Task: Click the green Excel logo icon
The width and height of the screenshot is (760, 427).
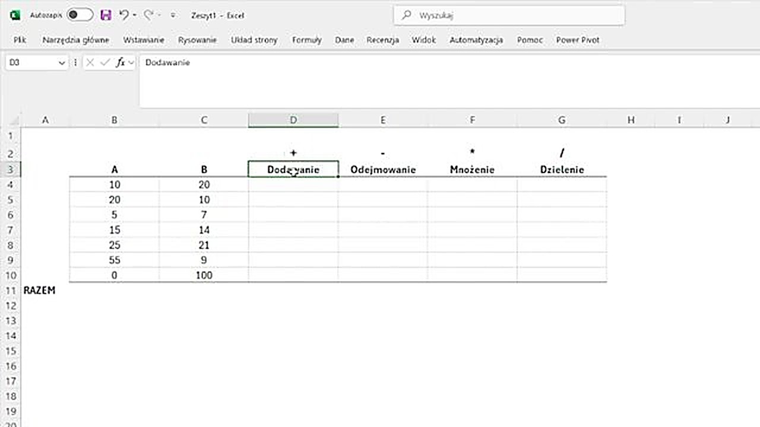Action: point(15,15)
